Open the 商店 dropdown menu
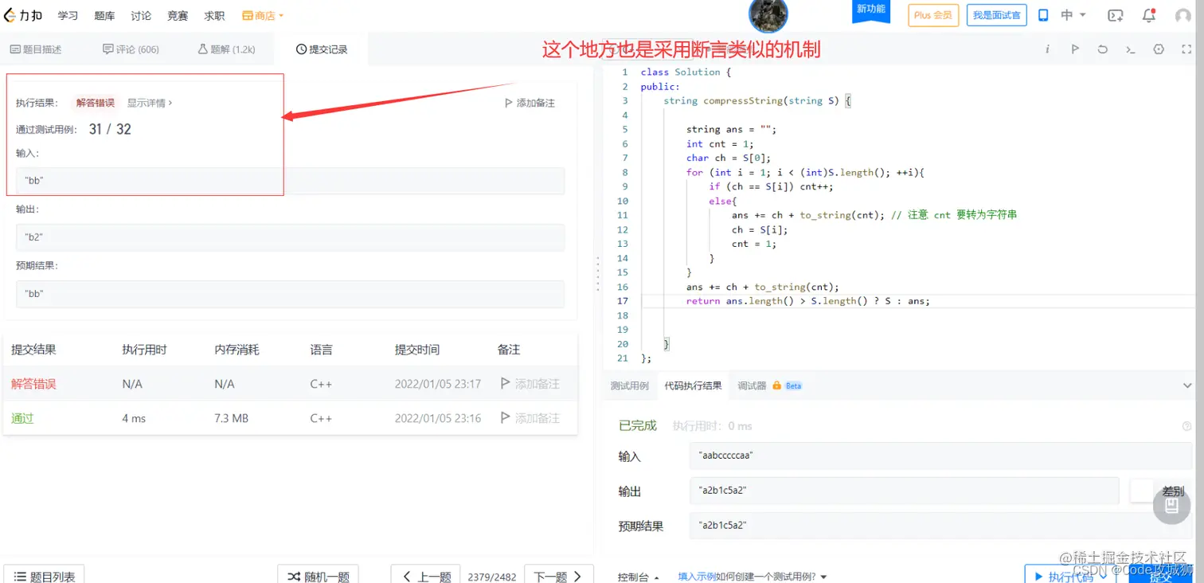 pos(263,14)
